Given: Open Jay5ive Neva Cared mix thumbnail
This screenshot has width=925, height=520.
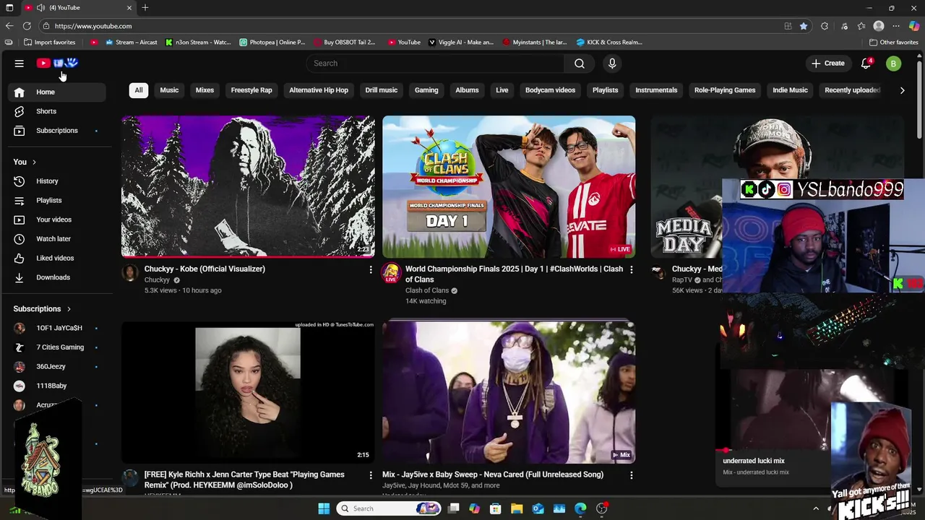Looking at the screenshot, I should click(509, 392).
